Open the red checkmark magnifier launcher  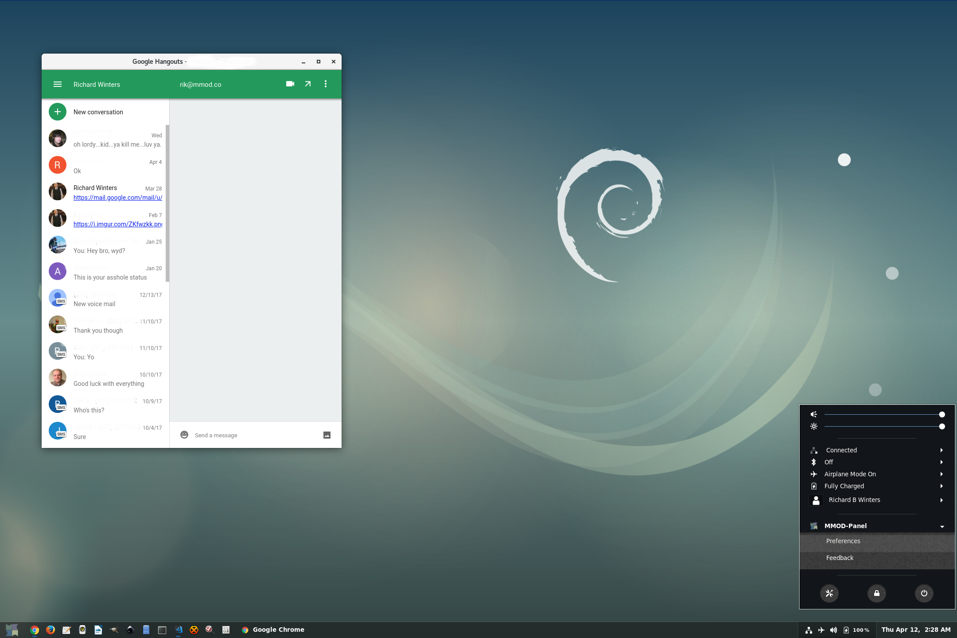pos(210,630)
